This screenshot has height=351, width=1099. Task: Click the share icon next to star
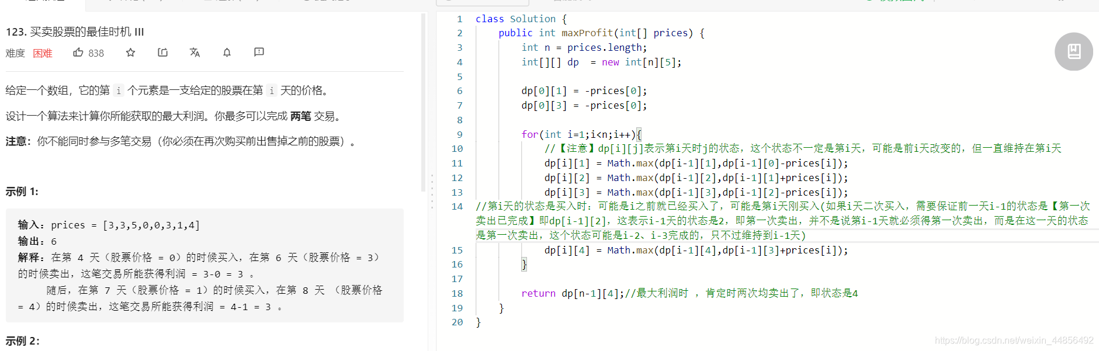(162, 53)
